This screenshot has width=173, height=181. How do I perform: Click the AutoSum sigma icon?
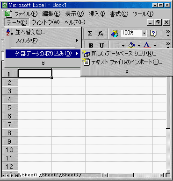90,33
